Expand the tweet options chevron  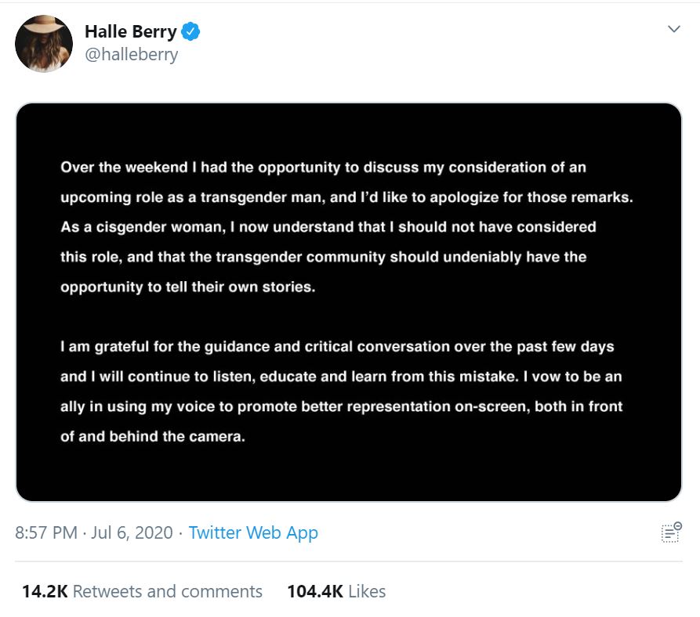(673, 30)
